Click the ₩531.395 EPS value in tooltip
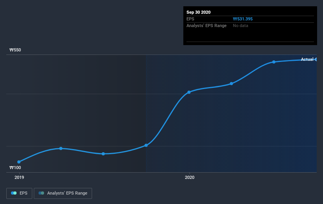The height and width of the screenshot is (204, 323). coord(243,19)
